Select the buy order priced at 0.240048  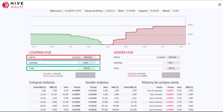(x=55, y=91)
